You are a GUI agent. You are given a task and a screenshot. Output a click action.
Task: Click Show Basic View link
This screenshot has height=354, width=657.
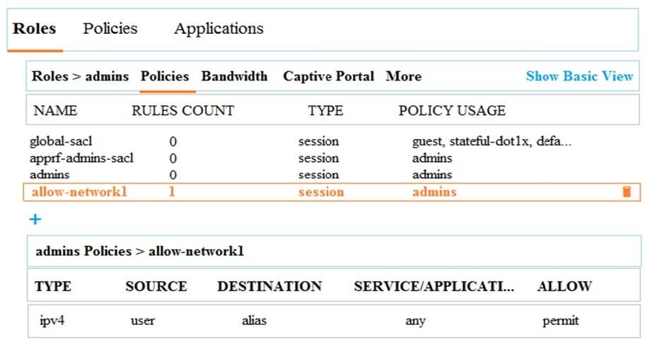(579, 76)
